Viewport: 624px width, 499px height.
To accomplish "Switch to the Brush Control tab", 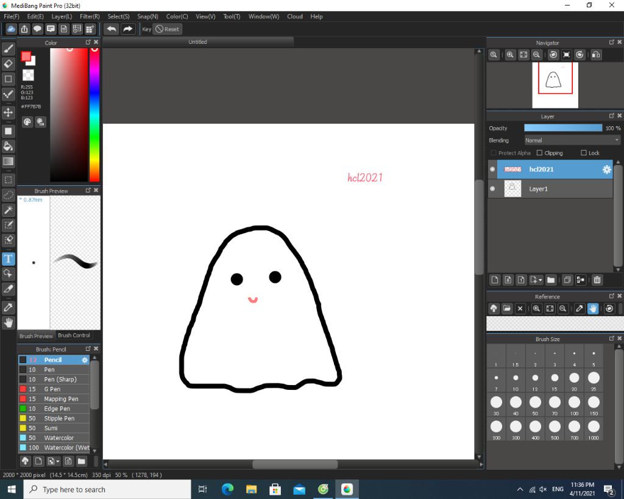I will 74,336.
